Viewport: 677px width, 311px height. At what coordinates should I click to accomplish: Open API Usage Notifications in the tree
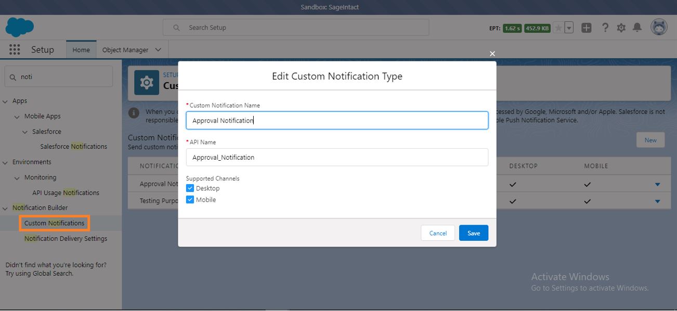click(x=66, y=193)
